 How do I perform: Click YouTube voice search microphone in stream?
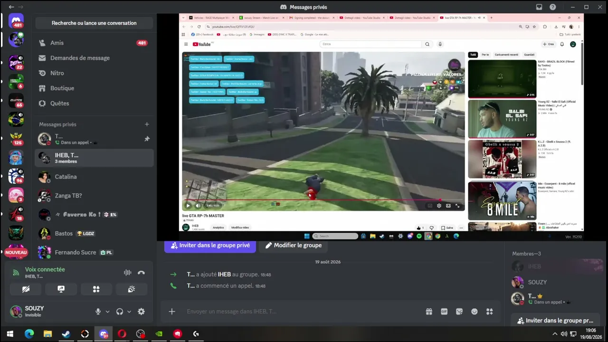(440, 44)
